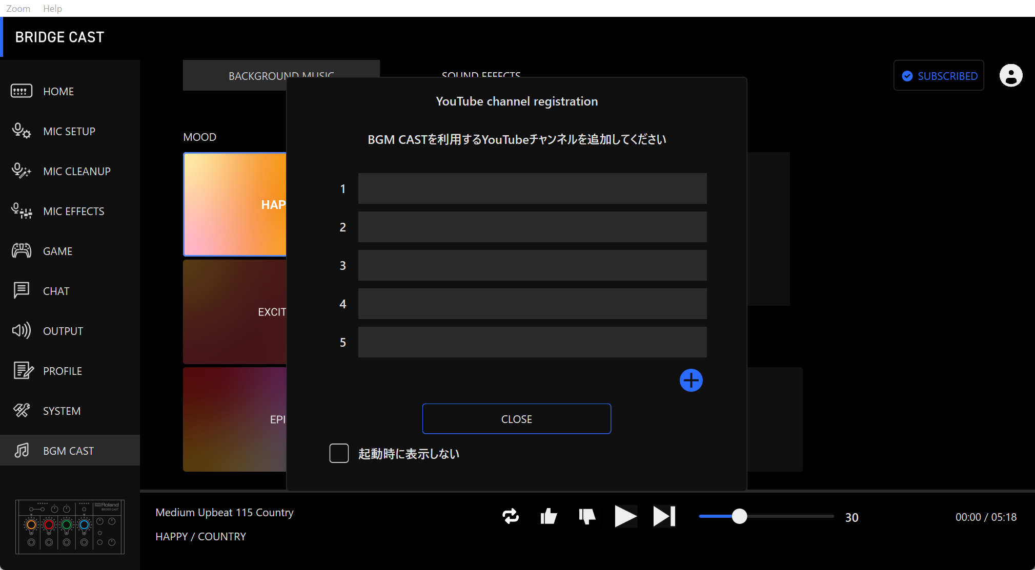
Task: Click the MOOD heading
Action: point(200,137)
